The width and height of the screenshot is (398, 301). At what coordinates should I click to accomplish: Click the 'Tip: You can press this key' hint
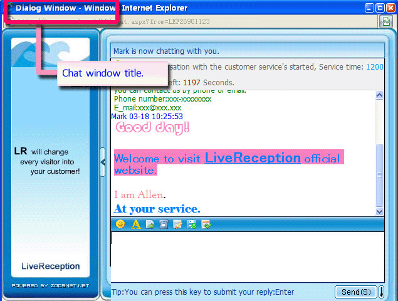click(202, 292)
